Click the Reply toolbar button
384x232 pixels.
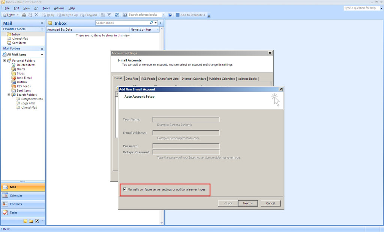48,15
